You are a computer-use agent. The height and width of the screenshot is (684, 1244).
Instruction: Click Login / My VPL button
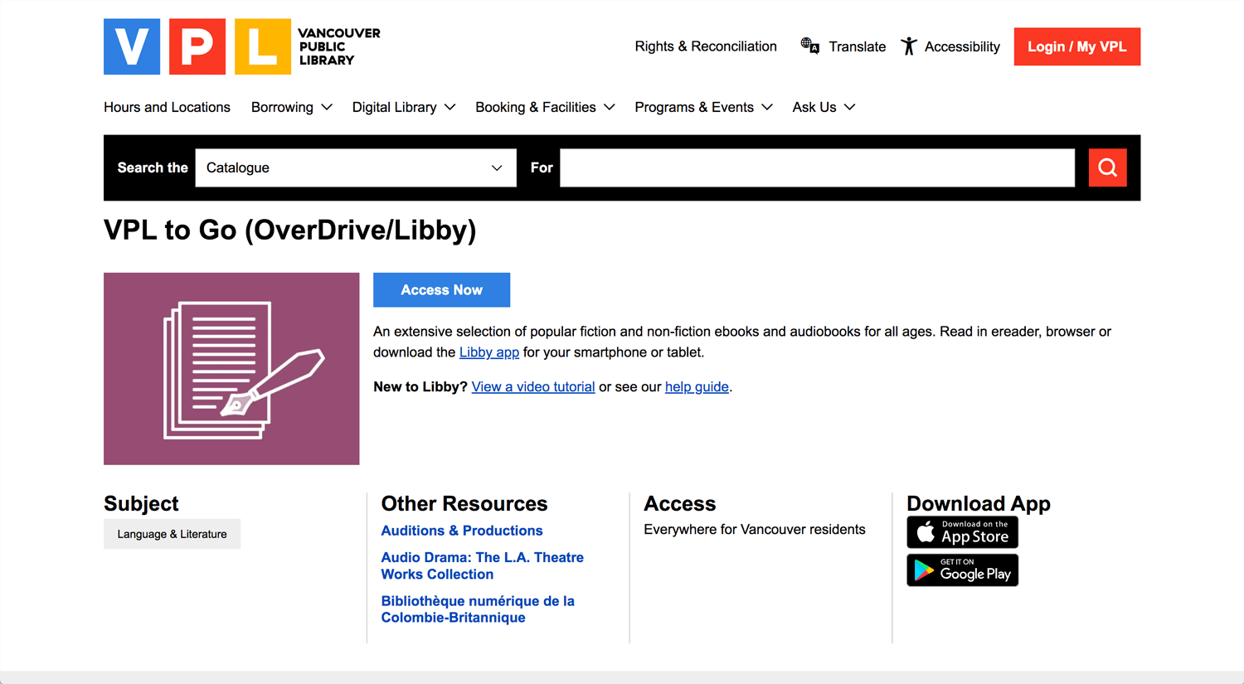tap(1076, 46)
